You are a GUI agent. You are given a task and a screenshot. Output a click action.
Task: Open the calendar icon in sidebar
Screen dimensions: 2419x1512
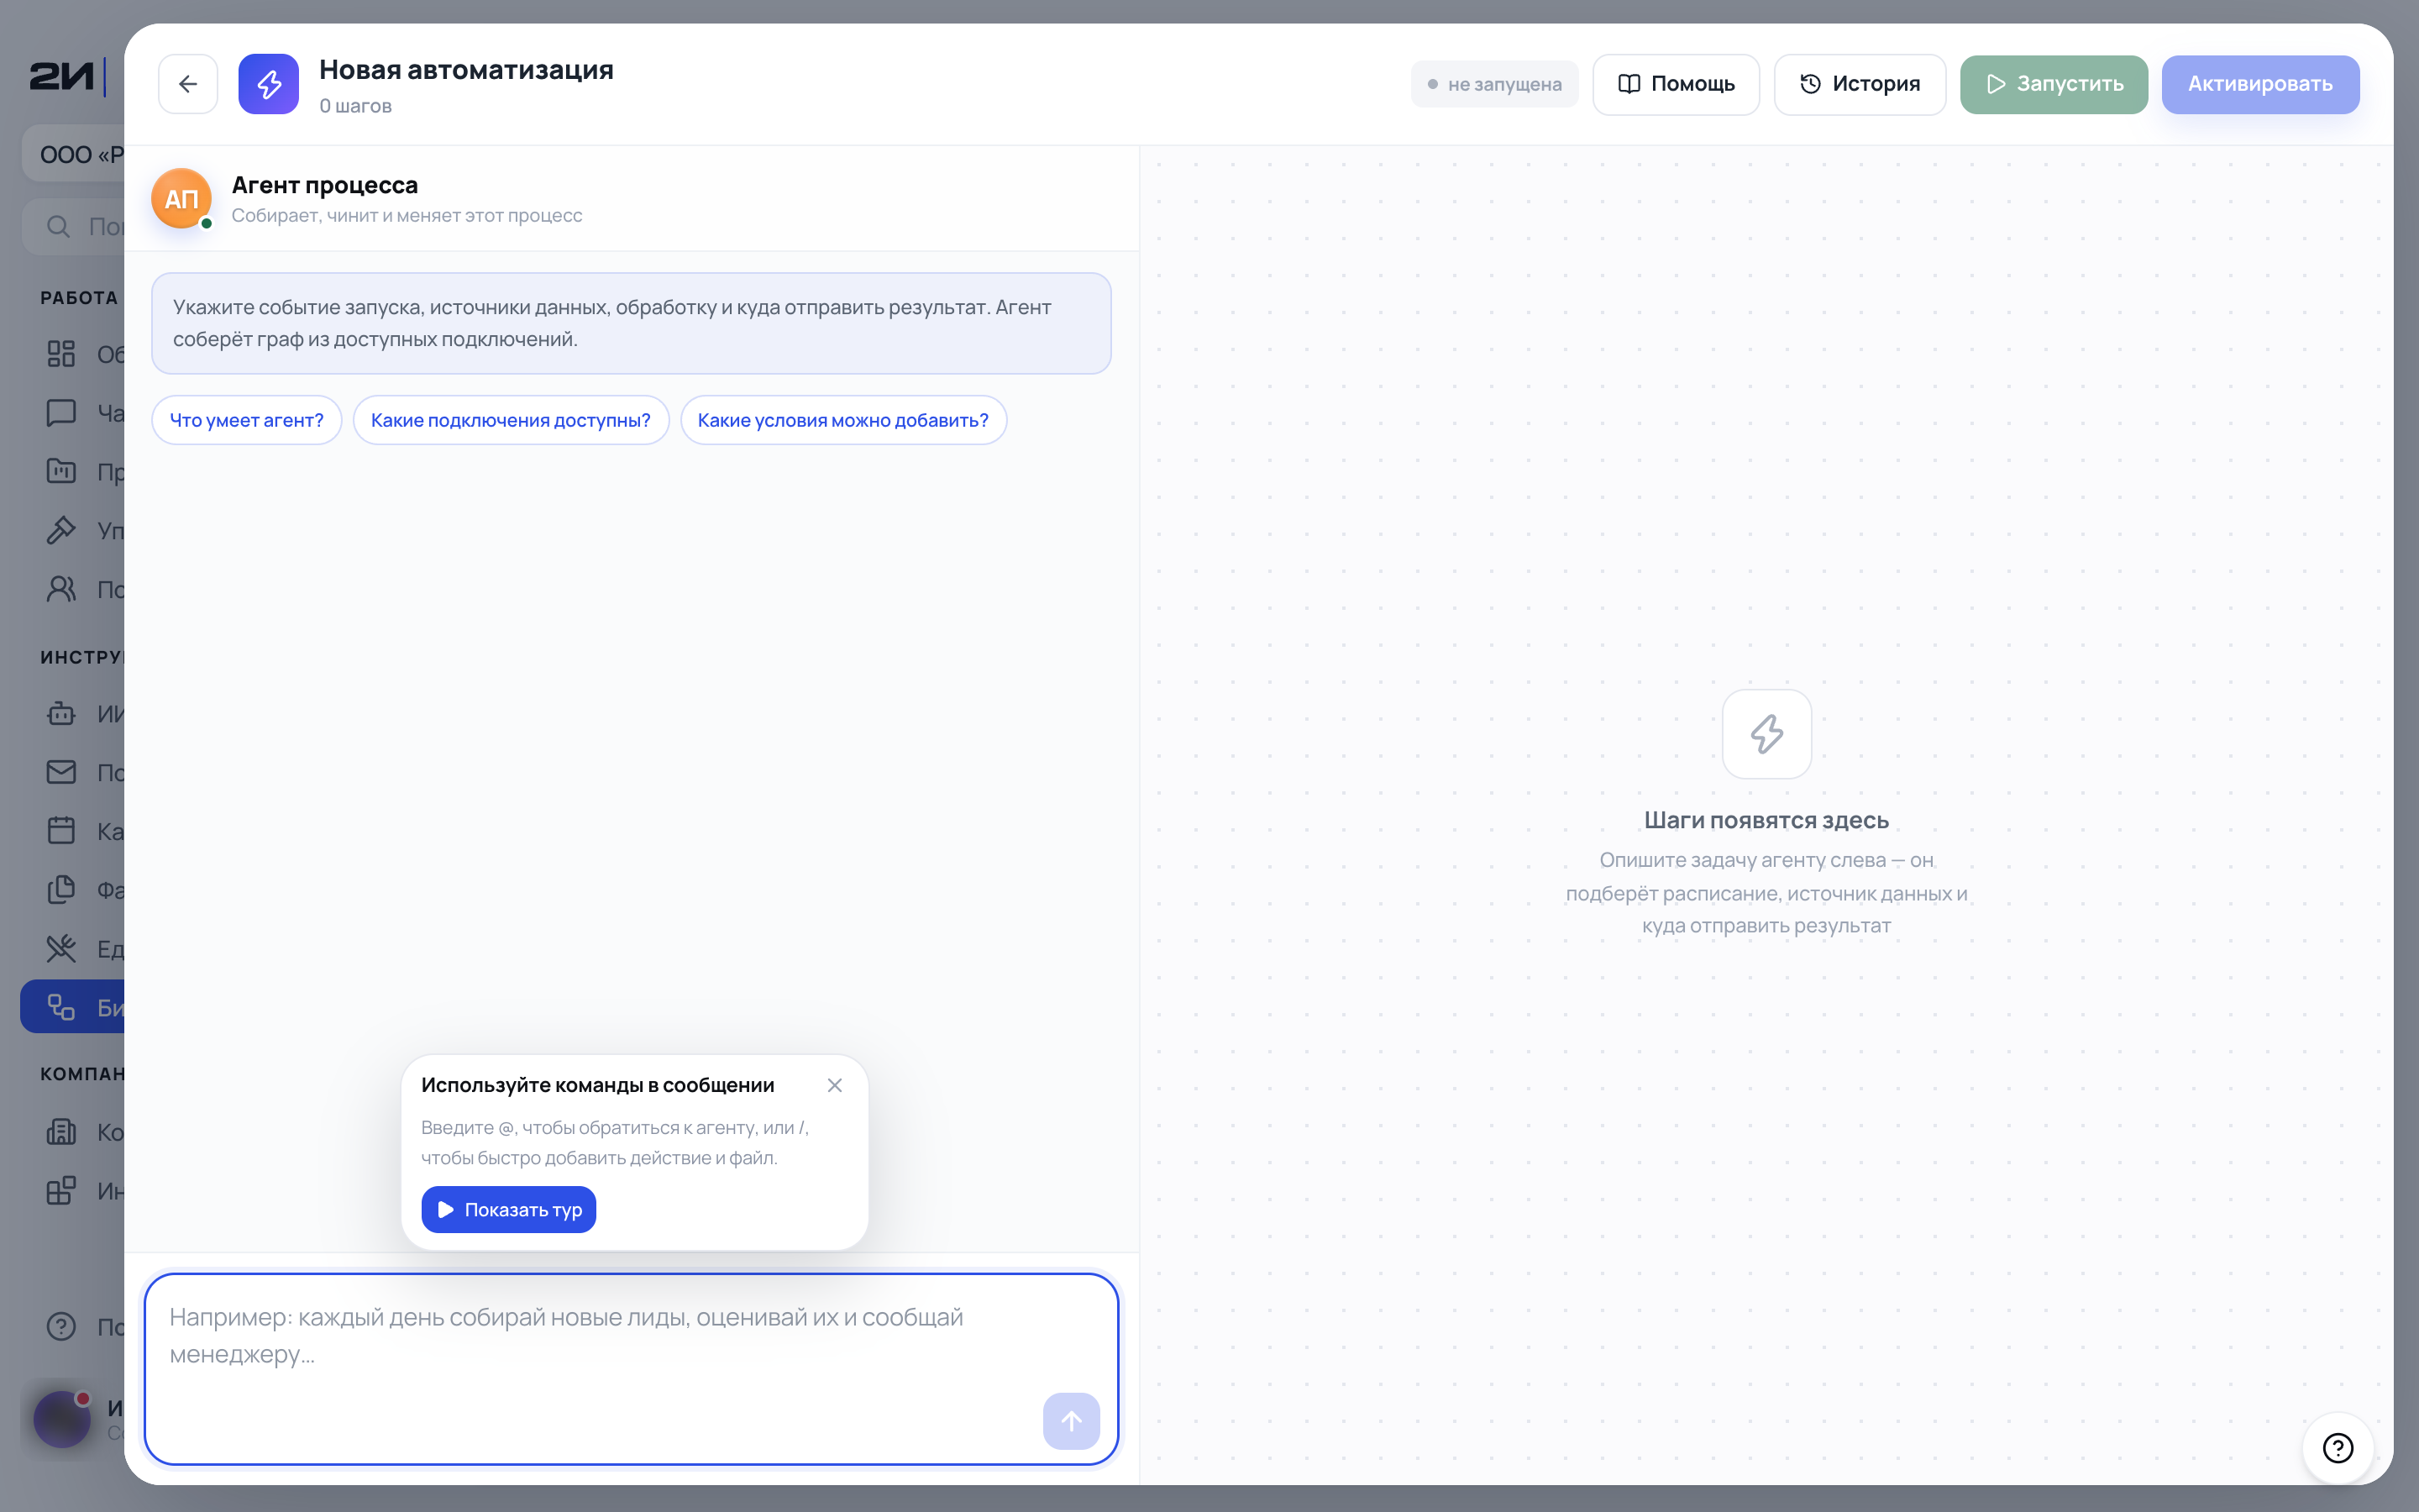coord(61,831)
